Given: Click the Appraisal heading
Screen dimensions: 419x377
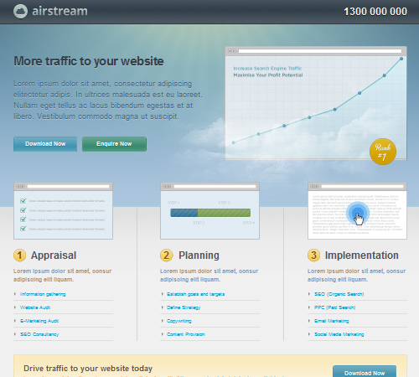Looking at the screenshot, I should click(x=54, y=256).
